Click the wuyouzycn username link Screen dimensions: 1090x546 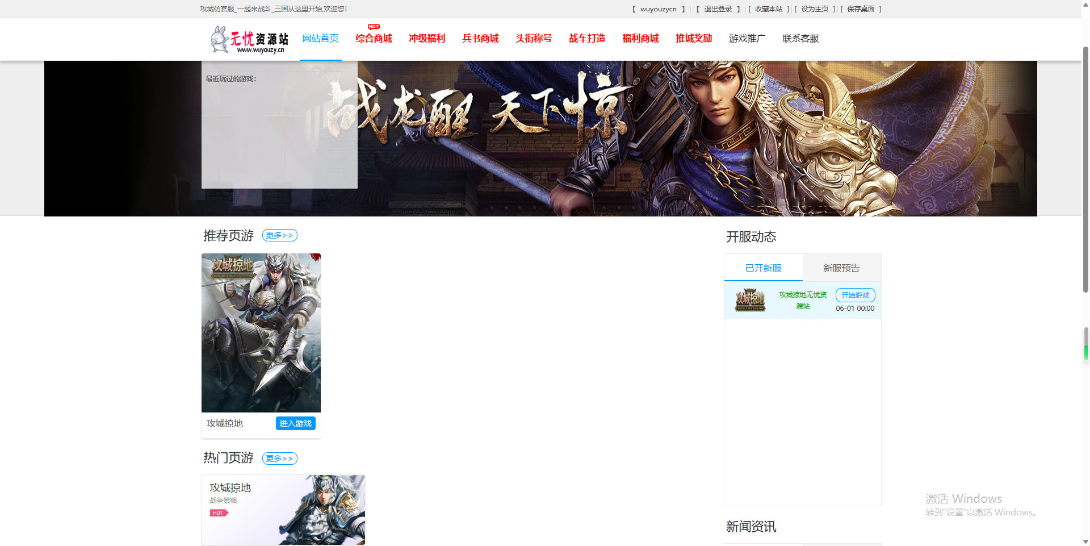[659, 9]
